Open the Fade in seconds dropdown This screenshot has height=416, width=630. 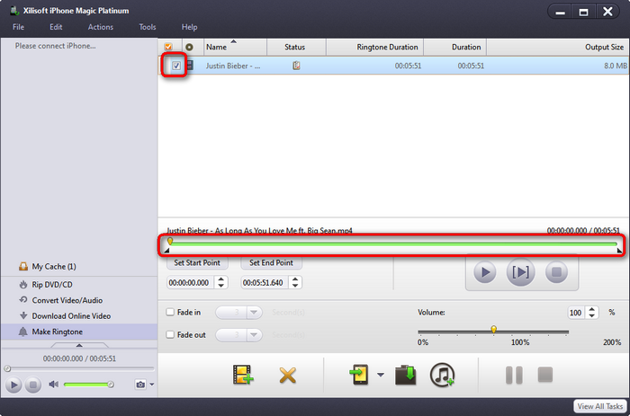click(x=254, y=313)
